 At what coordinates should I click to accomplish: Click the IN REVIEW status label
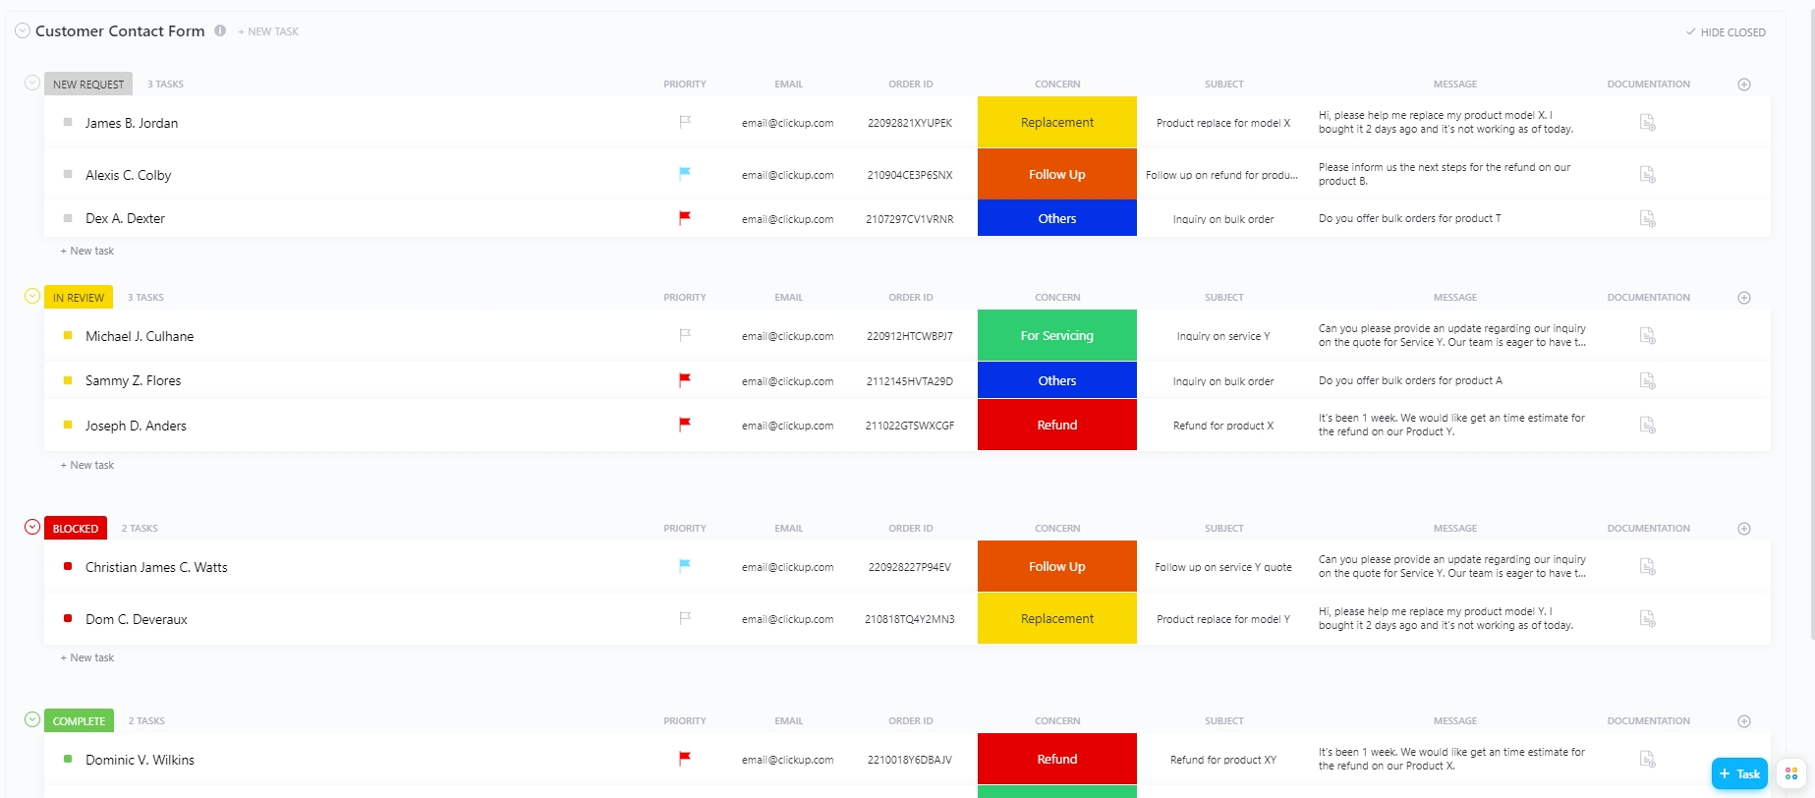(79, 298)
